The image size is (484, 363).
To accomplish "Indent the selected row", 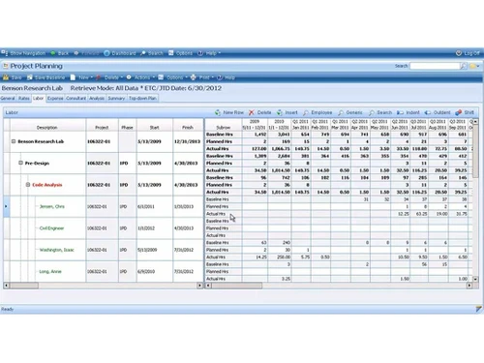I will [x=408, y=112].
